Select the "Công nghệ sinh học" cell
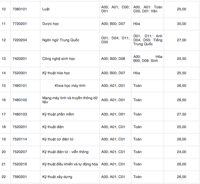Screen dimensions: 200x184 [59, 59]
